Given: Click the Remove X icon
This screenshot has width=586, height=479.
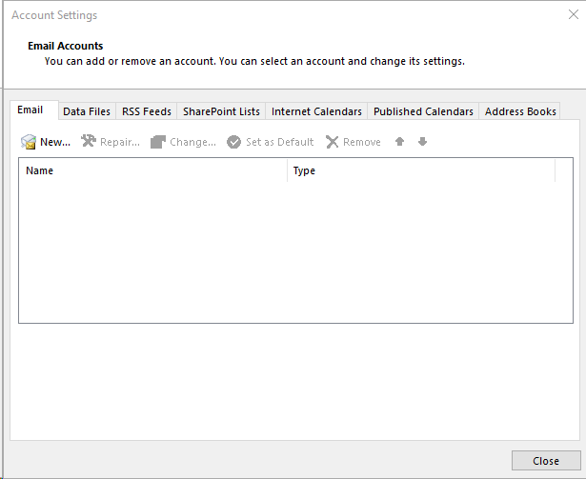Looking at the screenshot, I should pos(332,142).
